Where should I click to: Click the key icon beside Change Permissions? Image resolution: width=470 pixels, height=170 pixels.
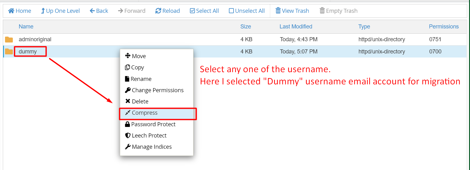[x=128, y=90]
